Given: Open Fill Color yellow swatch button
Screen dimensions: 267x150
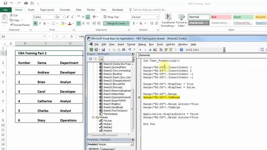Looking at the screenshot, I should (x=63, y=23).
